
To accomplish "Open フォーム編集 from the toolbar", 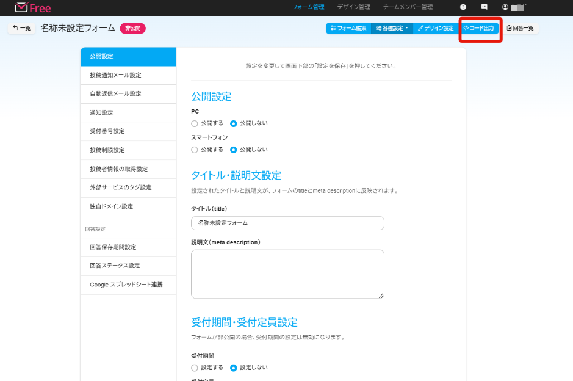I will click(348, 28).
